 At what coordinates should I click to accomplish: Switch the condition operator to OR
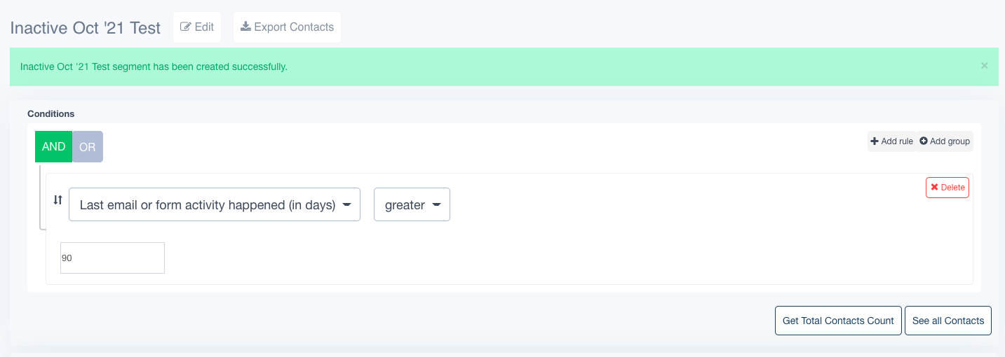coord(88,147)
